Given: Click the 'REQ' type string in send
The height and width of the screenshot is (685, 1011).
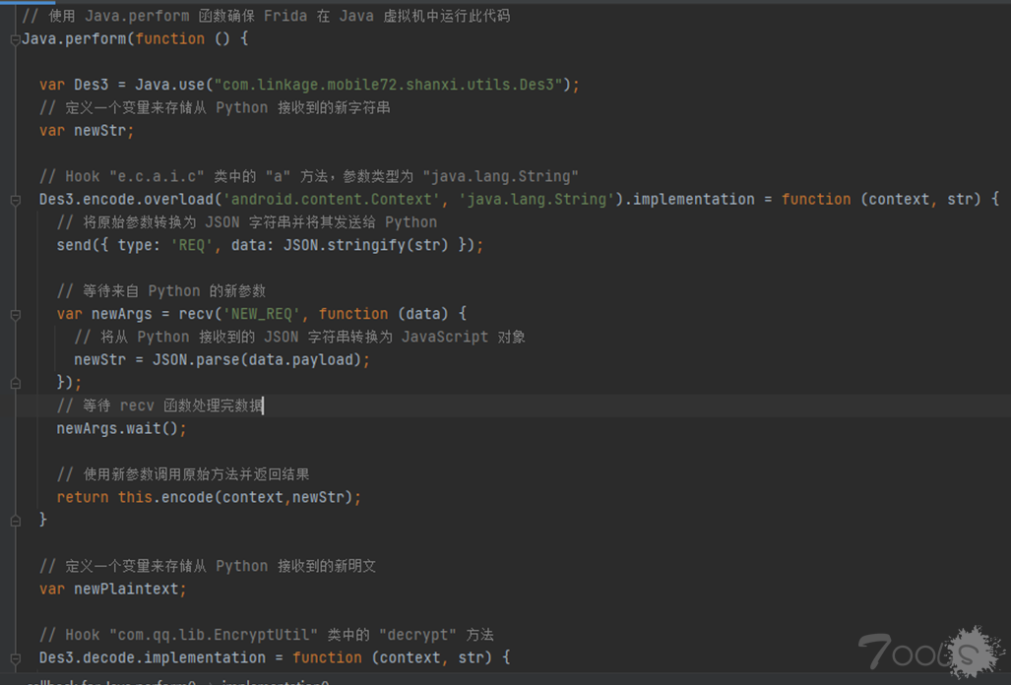Looking at the screenshot, I should (191, 245).
